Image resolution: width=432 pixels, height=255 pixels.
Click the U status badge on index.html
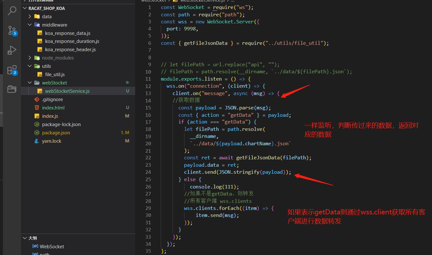[127, 108]
